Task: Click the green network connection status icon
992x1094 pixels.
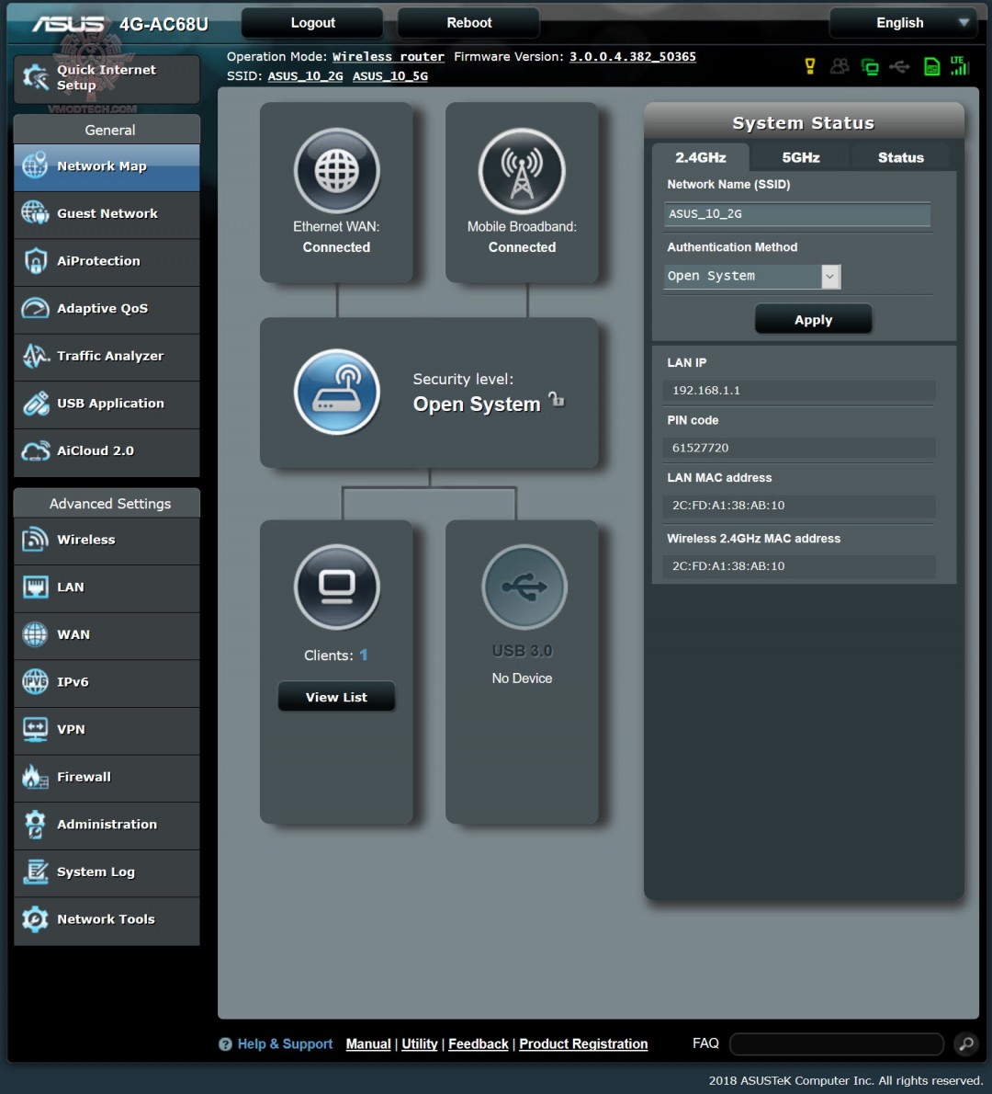Action: coord(869,67)
